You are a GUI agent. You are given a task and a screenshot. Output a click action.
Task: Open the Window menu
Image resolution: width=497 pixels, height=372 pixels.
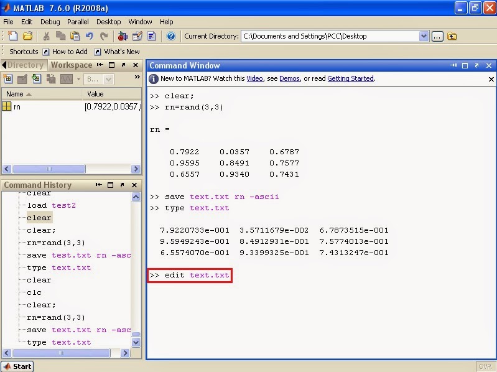point(140,22)
